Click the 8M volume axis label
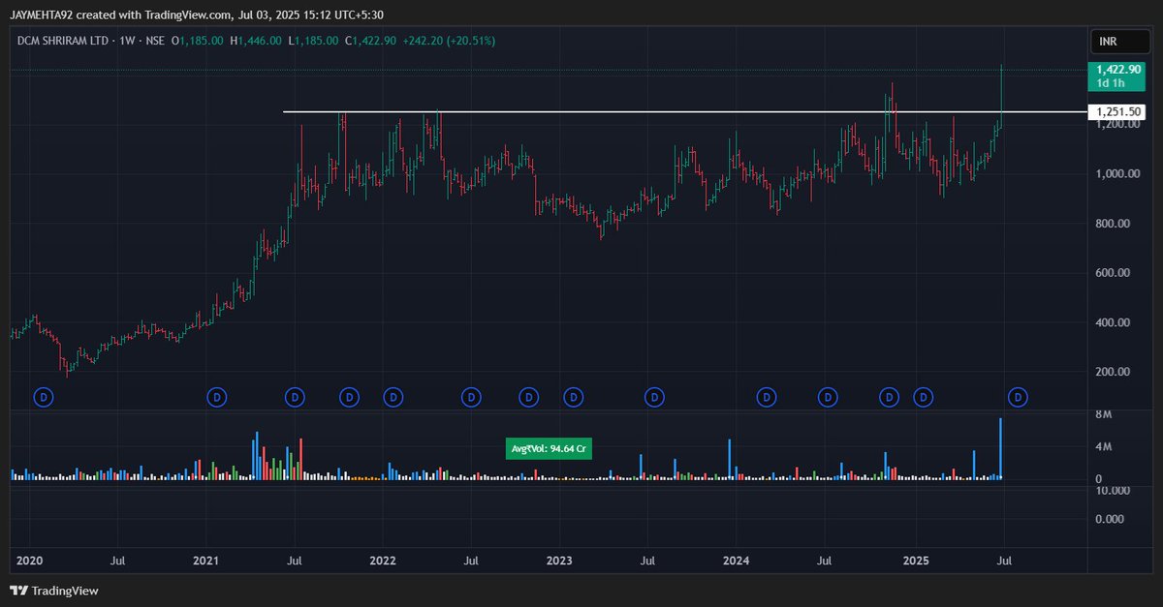 [1103, 414]
